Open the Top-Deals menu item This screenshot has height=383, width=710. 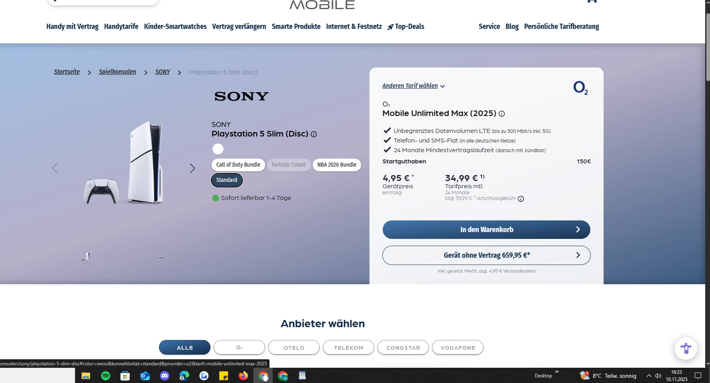406,26
